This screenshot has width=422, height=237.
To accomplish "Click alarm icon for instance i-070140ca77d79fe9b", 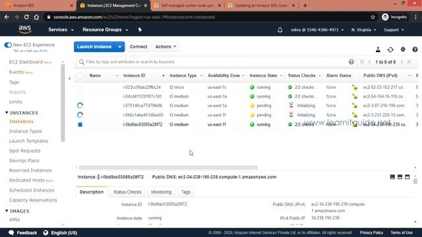I will tap(355, 105).
